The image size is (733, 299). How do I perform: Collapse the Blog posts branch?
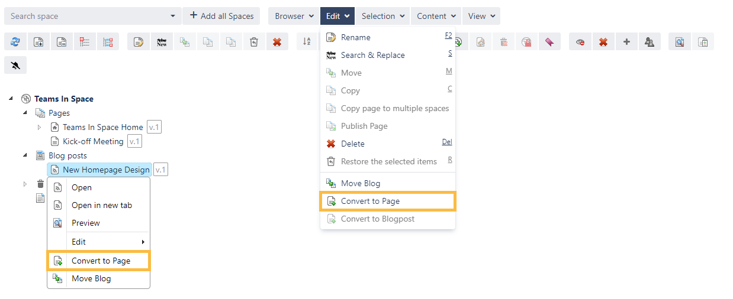(25, 155)
